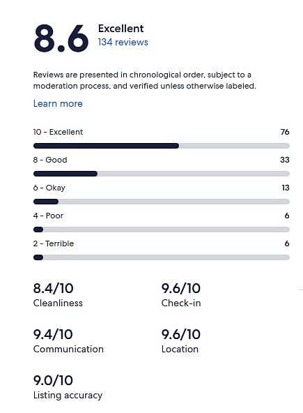
Task: Click the 10 - Excellent label
Action: (x=58, y=132)
